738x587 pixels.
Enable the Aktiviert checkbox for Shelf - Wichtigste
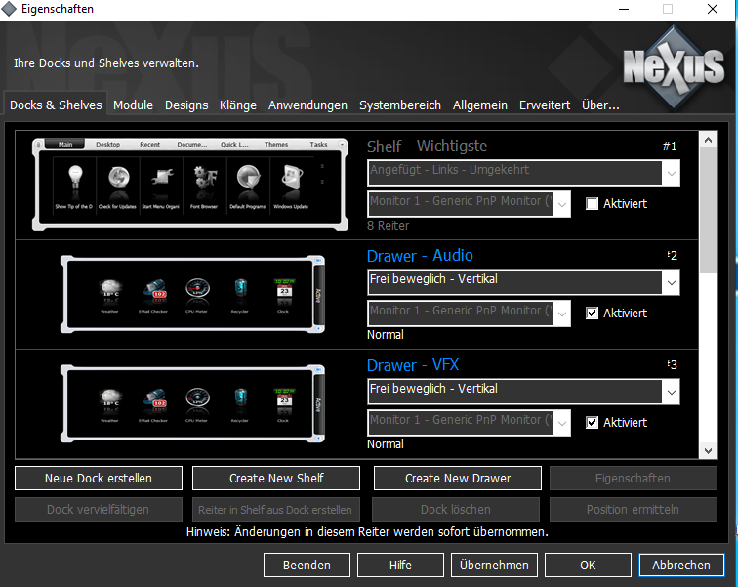click(x=592, y=204)
